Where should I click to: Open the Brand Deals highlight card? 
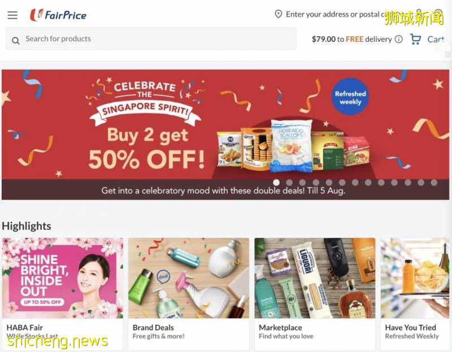pyautogui.click(x=189, y=294)
